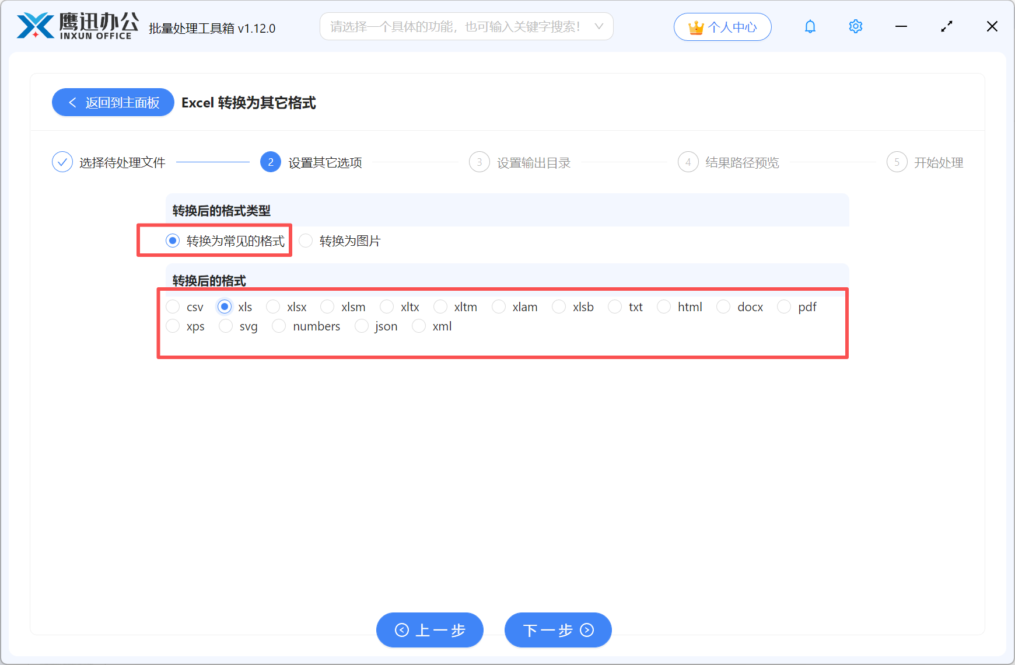Click step 5 开始处理 label
The image size is (1015, 665).
pos(939,162)
